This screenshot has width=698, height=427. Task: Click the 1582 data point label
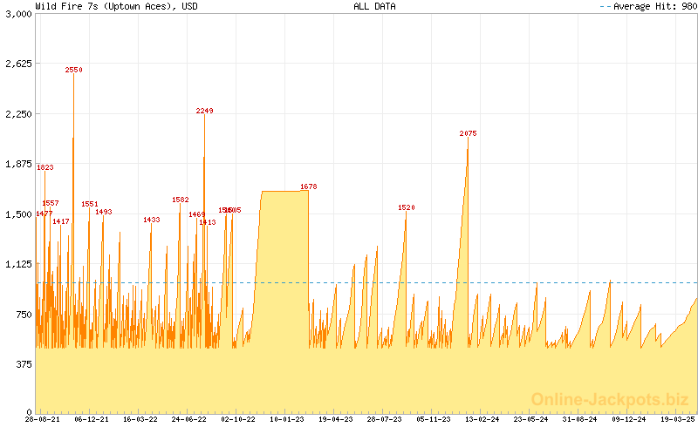tap(181, 200)
